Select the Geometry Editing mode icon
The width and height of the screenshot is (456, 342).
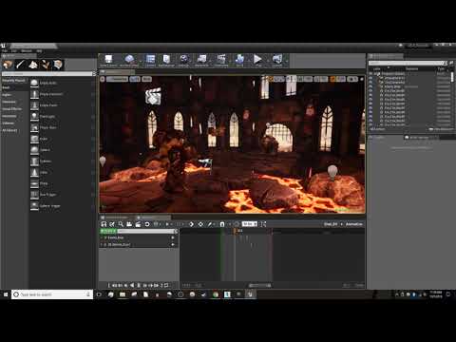[58, 65]
